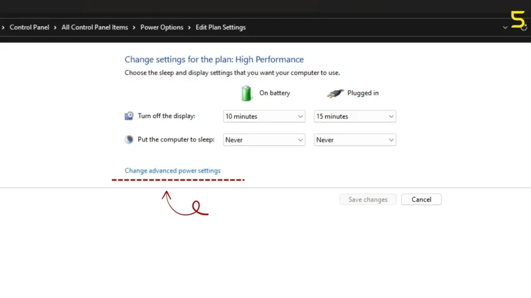Select the Edit Plan Settings breadcrumb

pyautogui.click(x=220, y=27)
